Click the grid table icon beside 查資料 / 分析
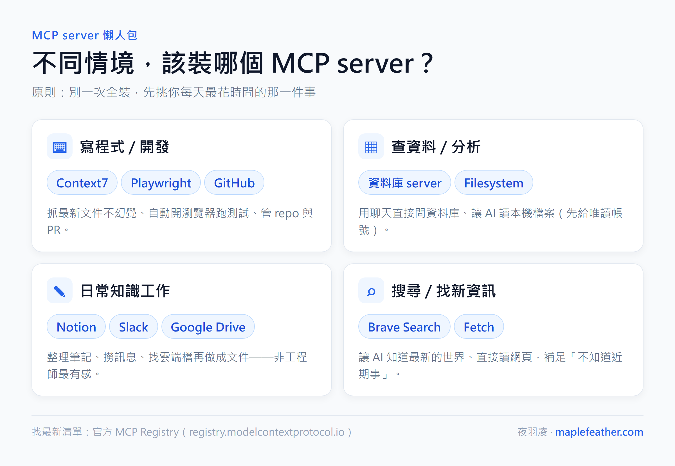This screenshot has width=675, height=466. point(371,147)
